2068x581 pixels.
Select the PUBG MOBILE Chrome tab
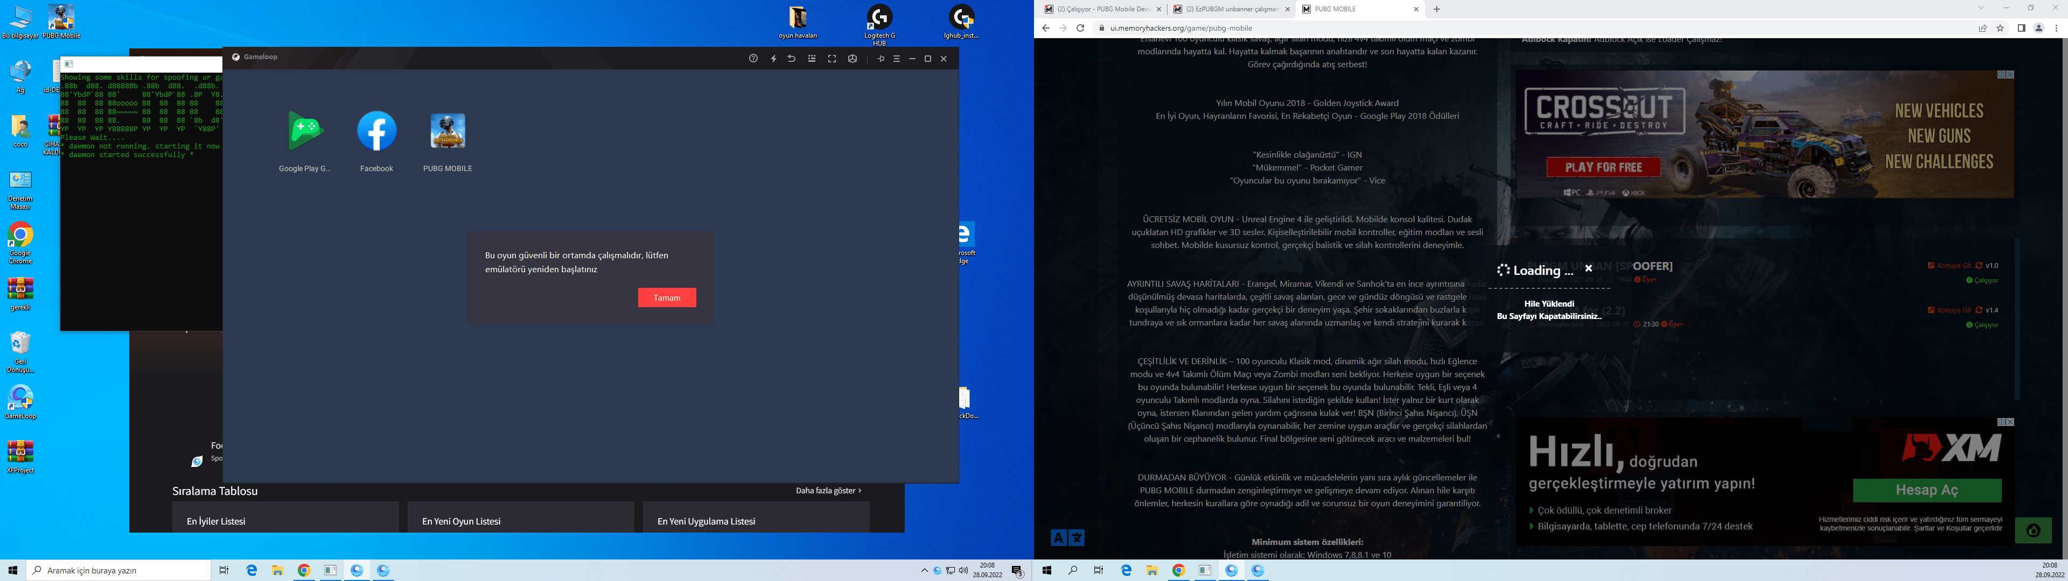pos(1360,10)
